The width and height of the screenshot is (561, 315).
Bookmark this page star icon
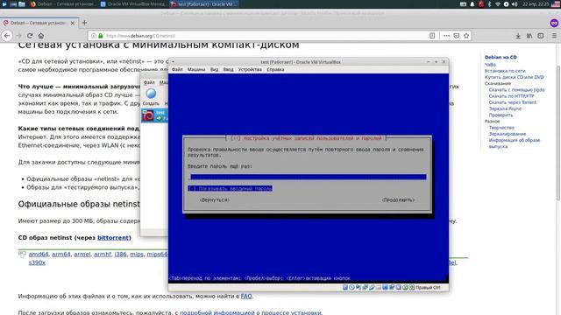466,36
